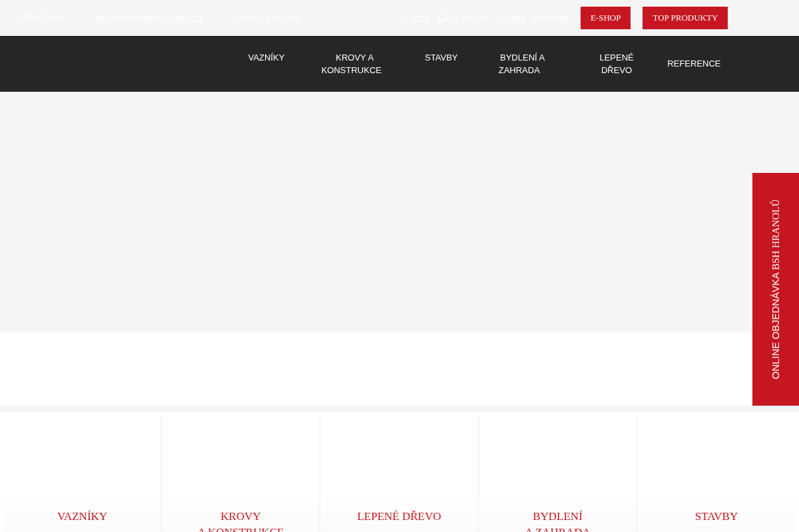Open the red VAZNÍKY category card title
Screen dimensions: 799x532
pos(83,517)
